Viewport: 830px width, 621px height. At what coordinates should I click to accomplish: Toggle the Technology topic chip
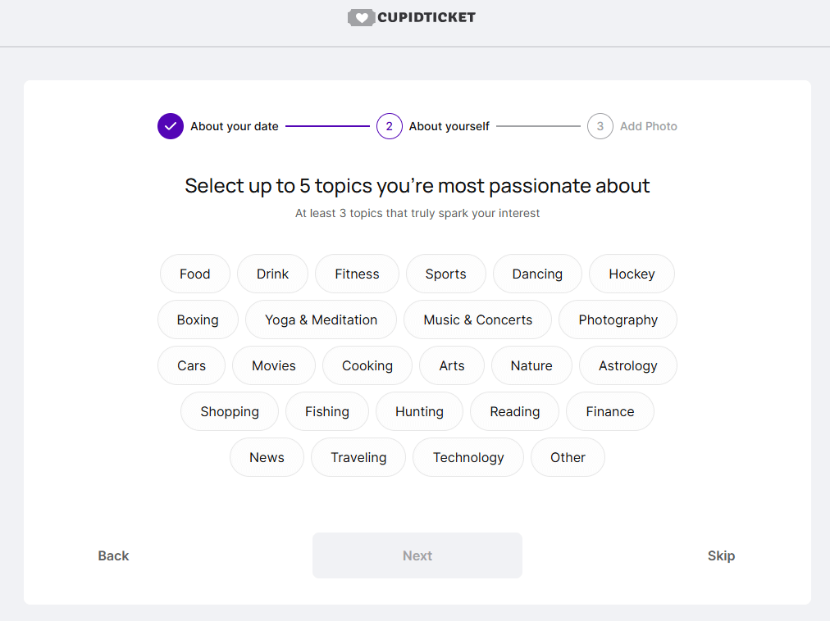(x=468, y=457)
